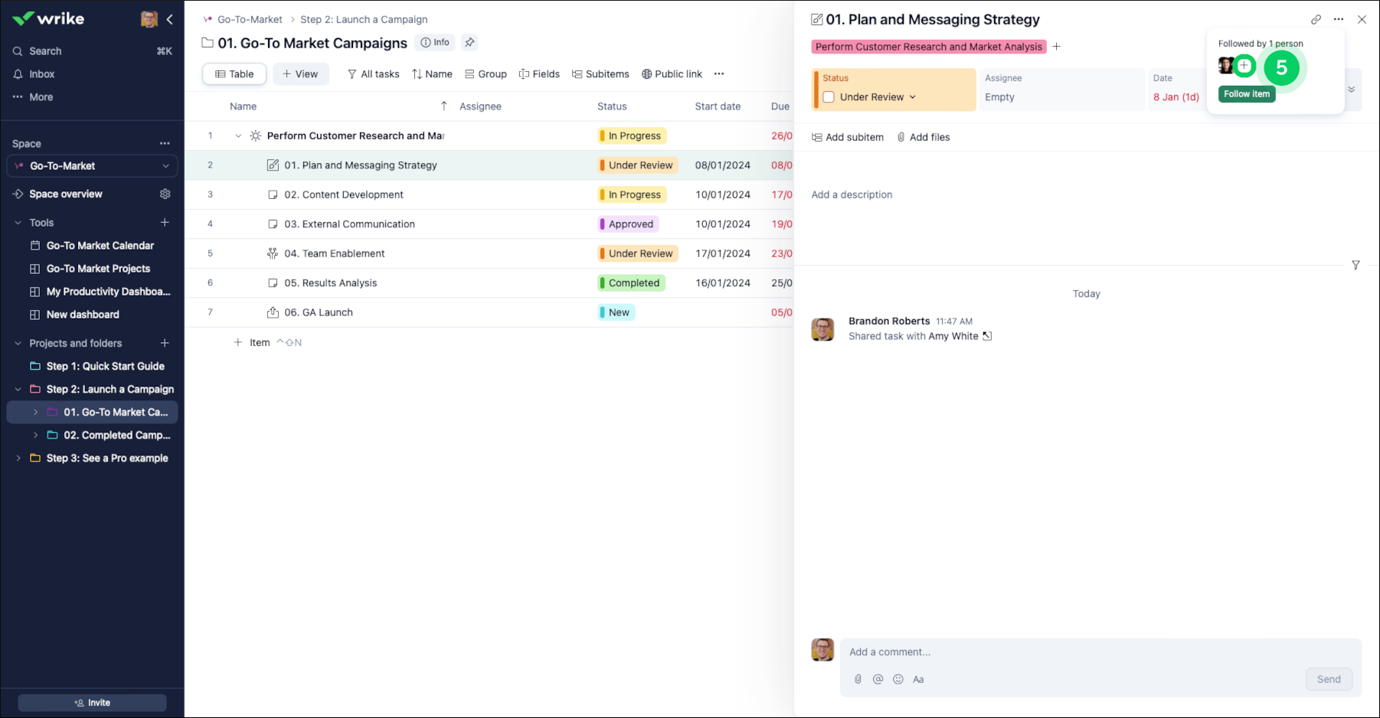Toggle Subitems display in the toolbar
The image size is (1380, 718).
point(600,74)
